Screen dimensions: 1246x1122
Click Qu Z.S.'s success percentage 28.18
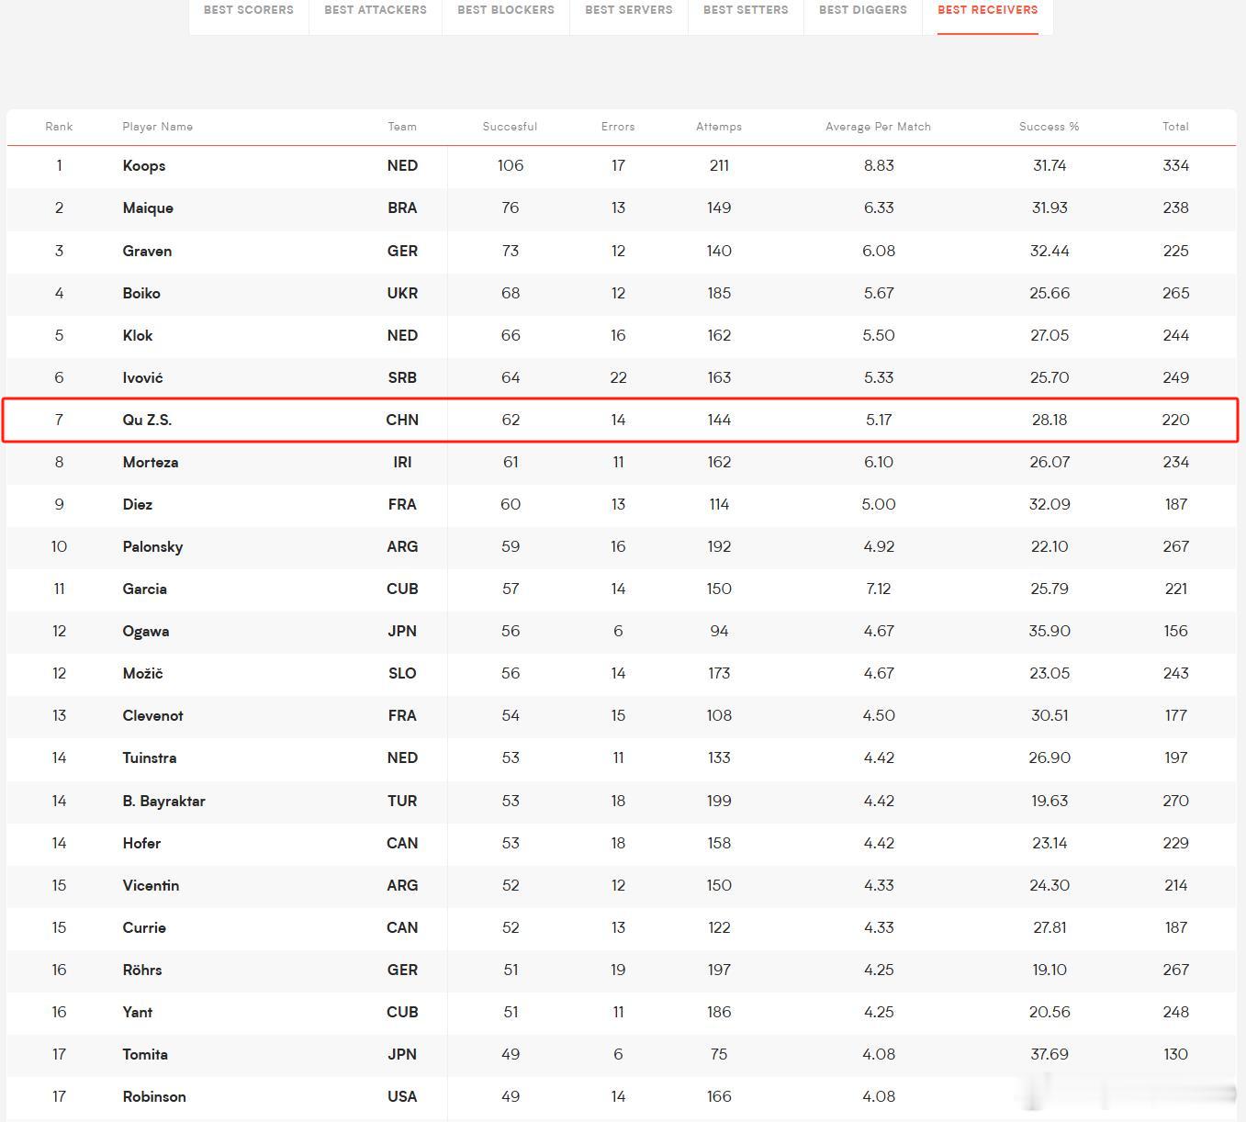[x=1050, y=420]
